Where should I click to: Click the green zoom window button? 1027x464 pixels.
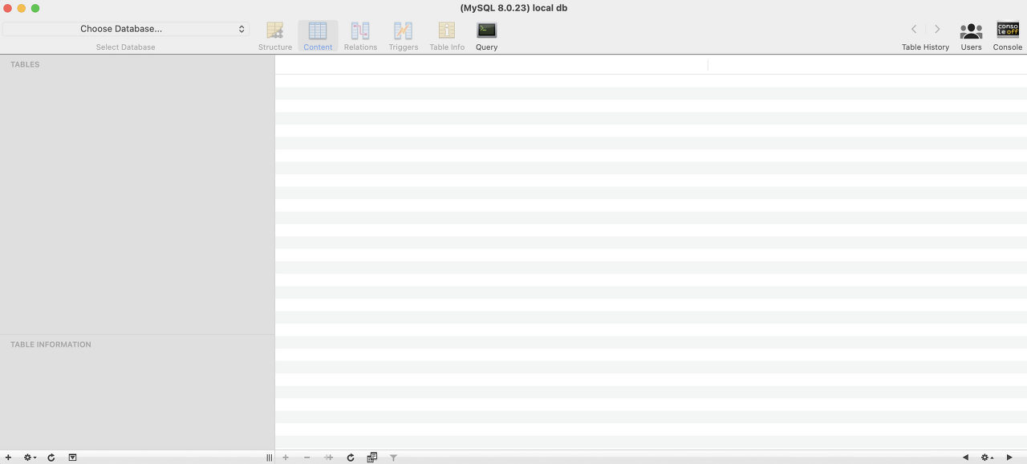point(35,8)
